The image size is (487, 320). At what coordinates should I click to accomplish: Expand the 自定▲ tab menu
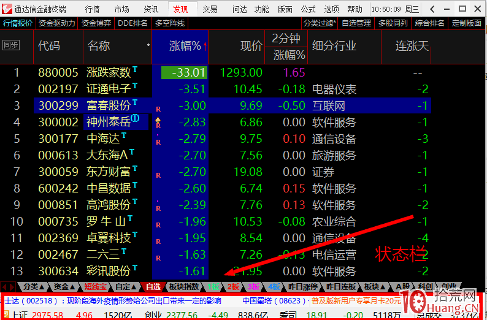[x=126, y=286]
